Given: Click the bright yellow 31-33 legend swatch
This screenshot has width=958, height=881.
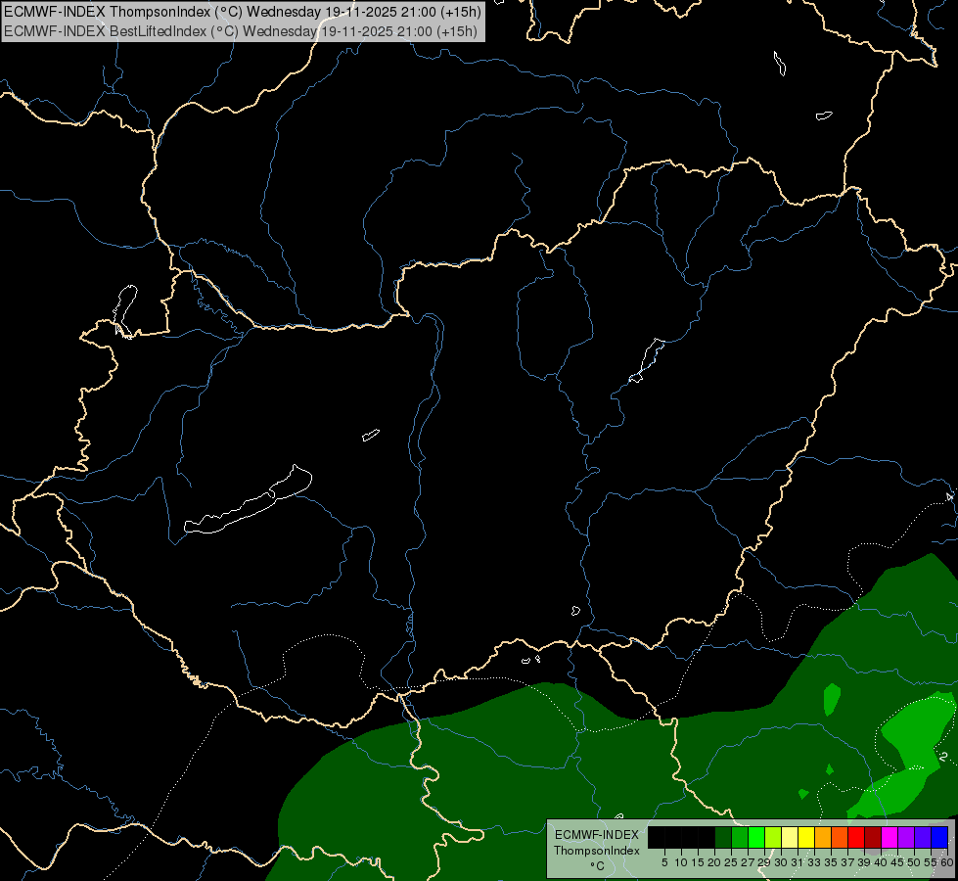Looking at the screenshot, I should [806, 838].
